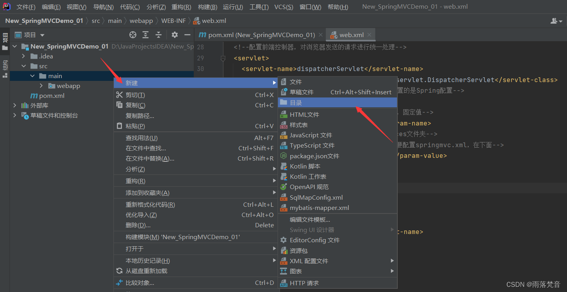567x292 pixels.
Task: Hide the Project panel via the minus icon
Action: pyautogui.click(x=187, y=35)
